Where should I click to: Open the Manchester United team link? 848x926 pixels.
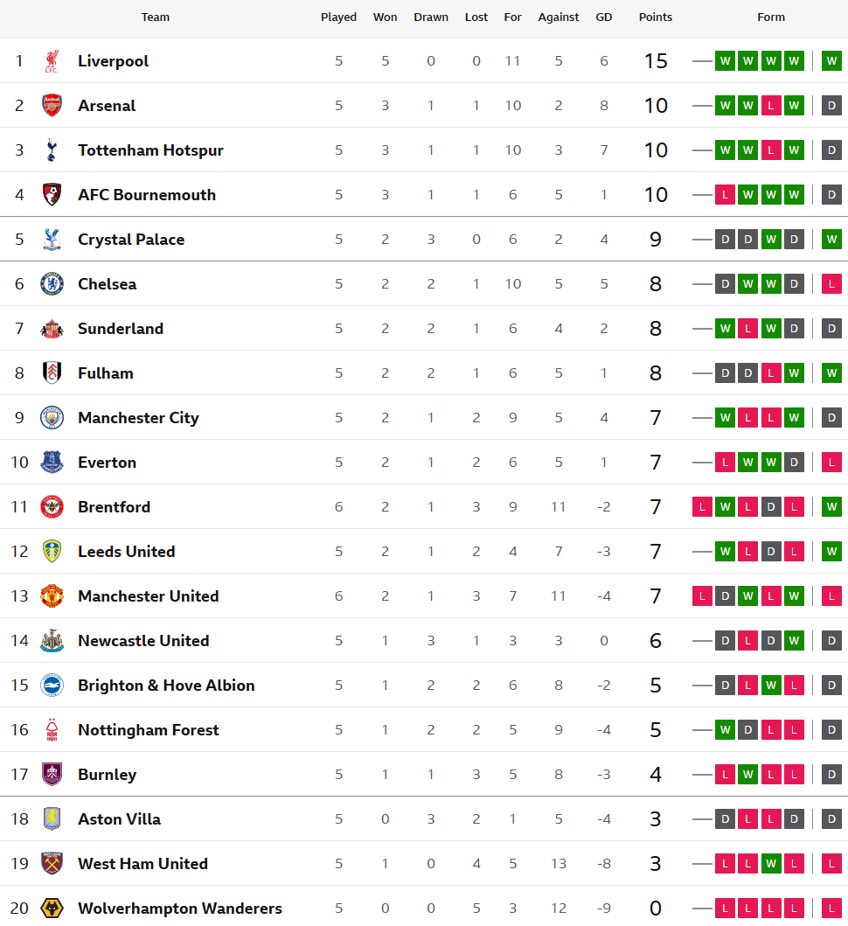click(x=148, y=596)
